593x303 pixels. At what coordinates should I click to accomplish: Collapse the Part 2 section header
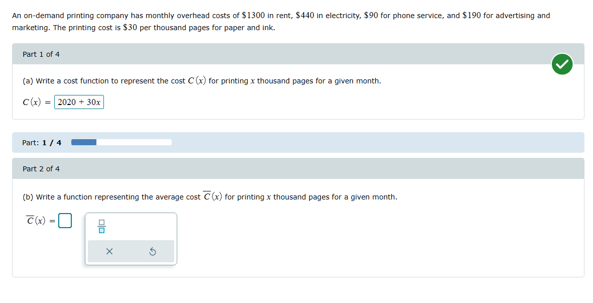click(41, 169)
